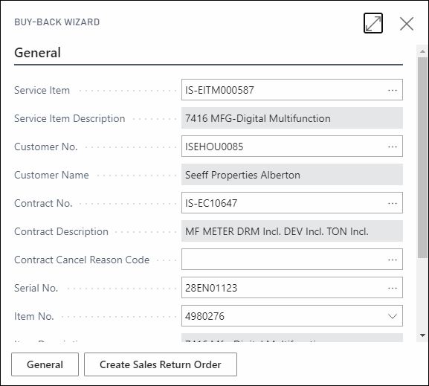Open the Contract No. lookup ellipsis
429x386 pixels.
pos(393,203)
